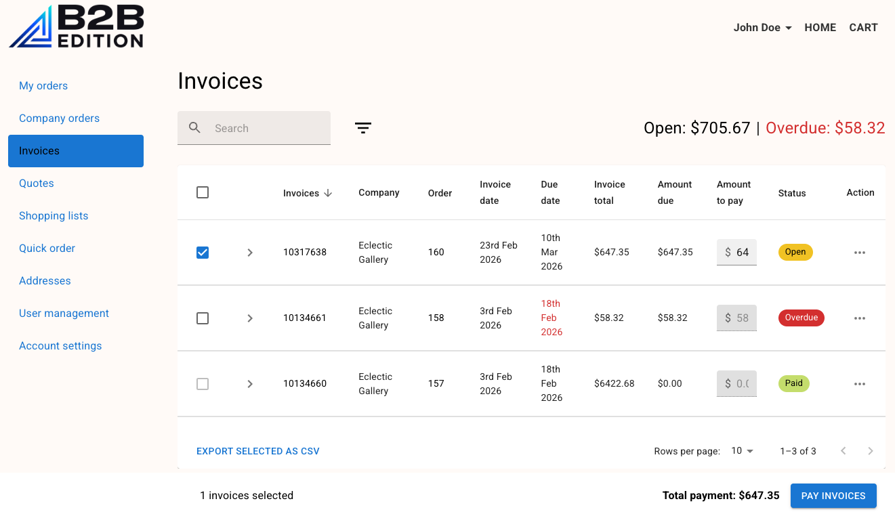
Task: Toggle descending sort on the Invoices column
Action: point(308,192)
